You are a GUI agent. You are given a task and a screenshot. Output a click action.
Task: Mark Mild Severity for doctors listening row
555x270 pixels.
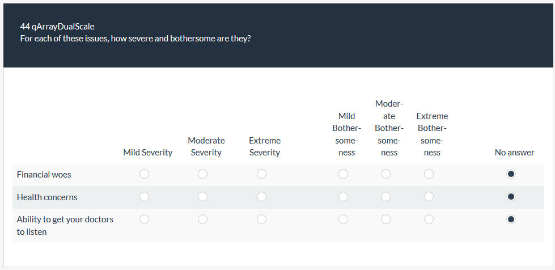tap(144, 219)
